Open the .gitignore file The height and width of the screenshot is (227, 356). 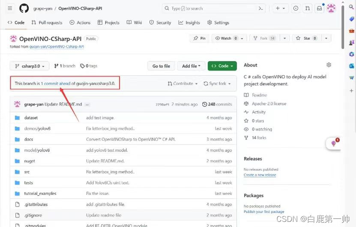[33, 215]
